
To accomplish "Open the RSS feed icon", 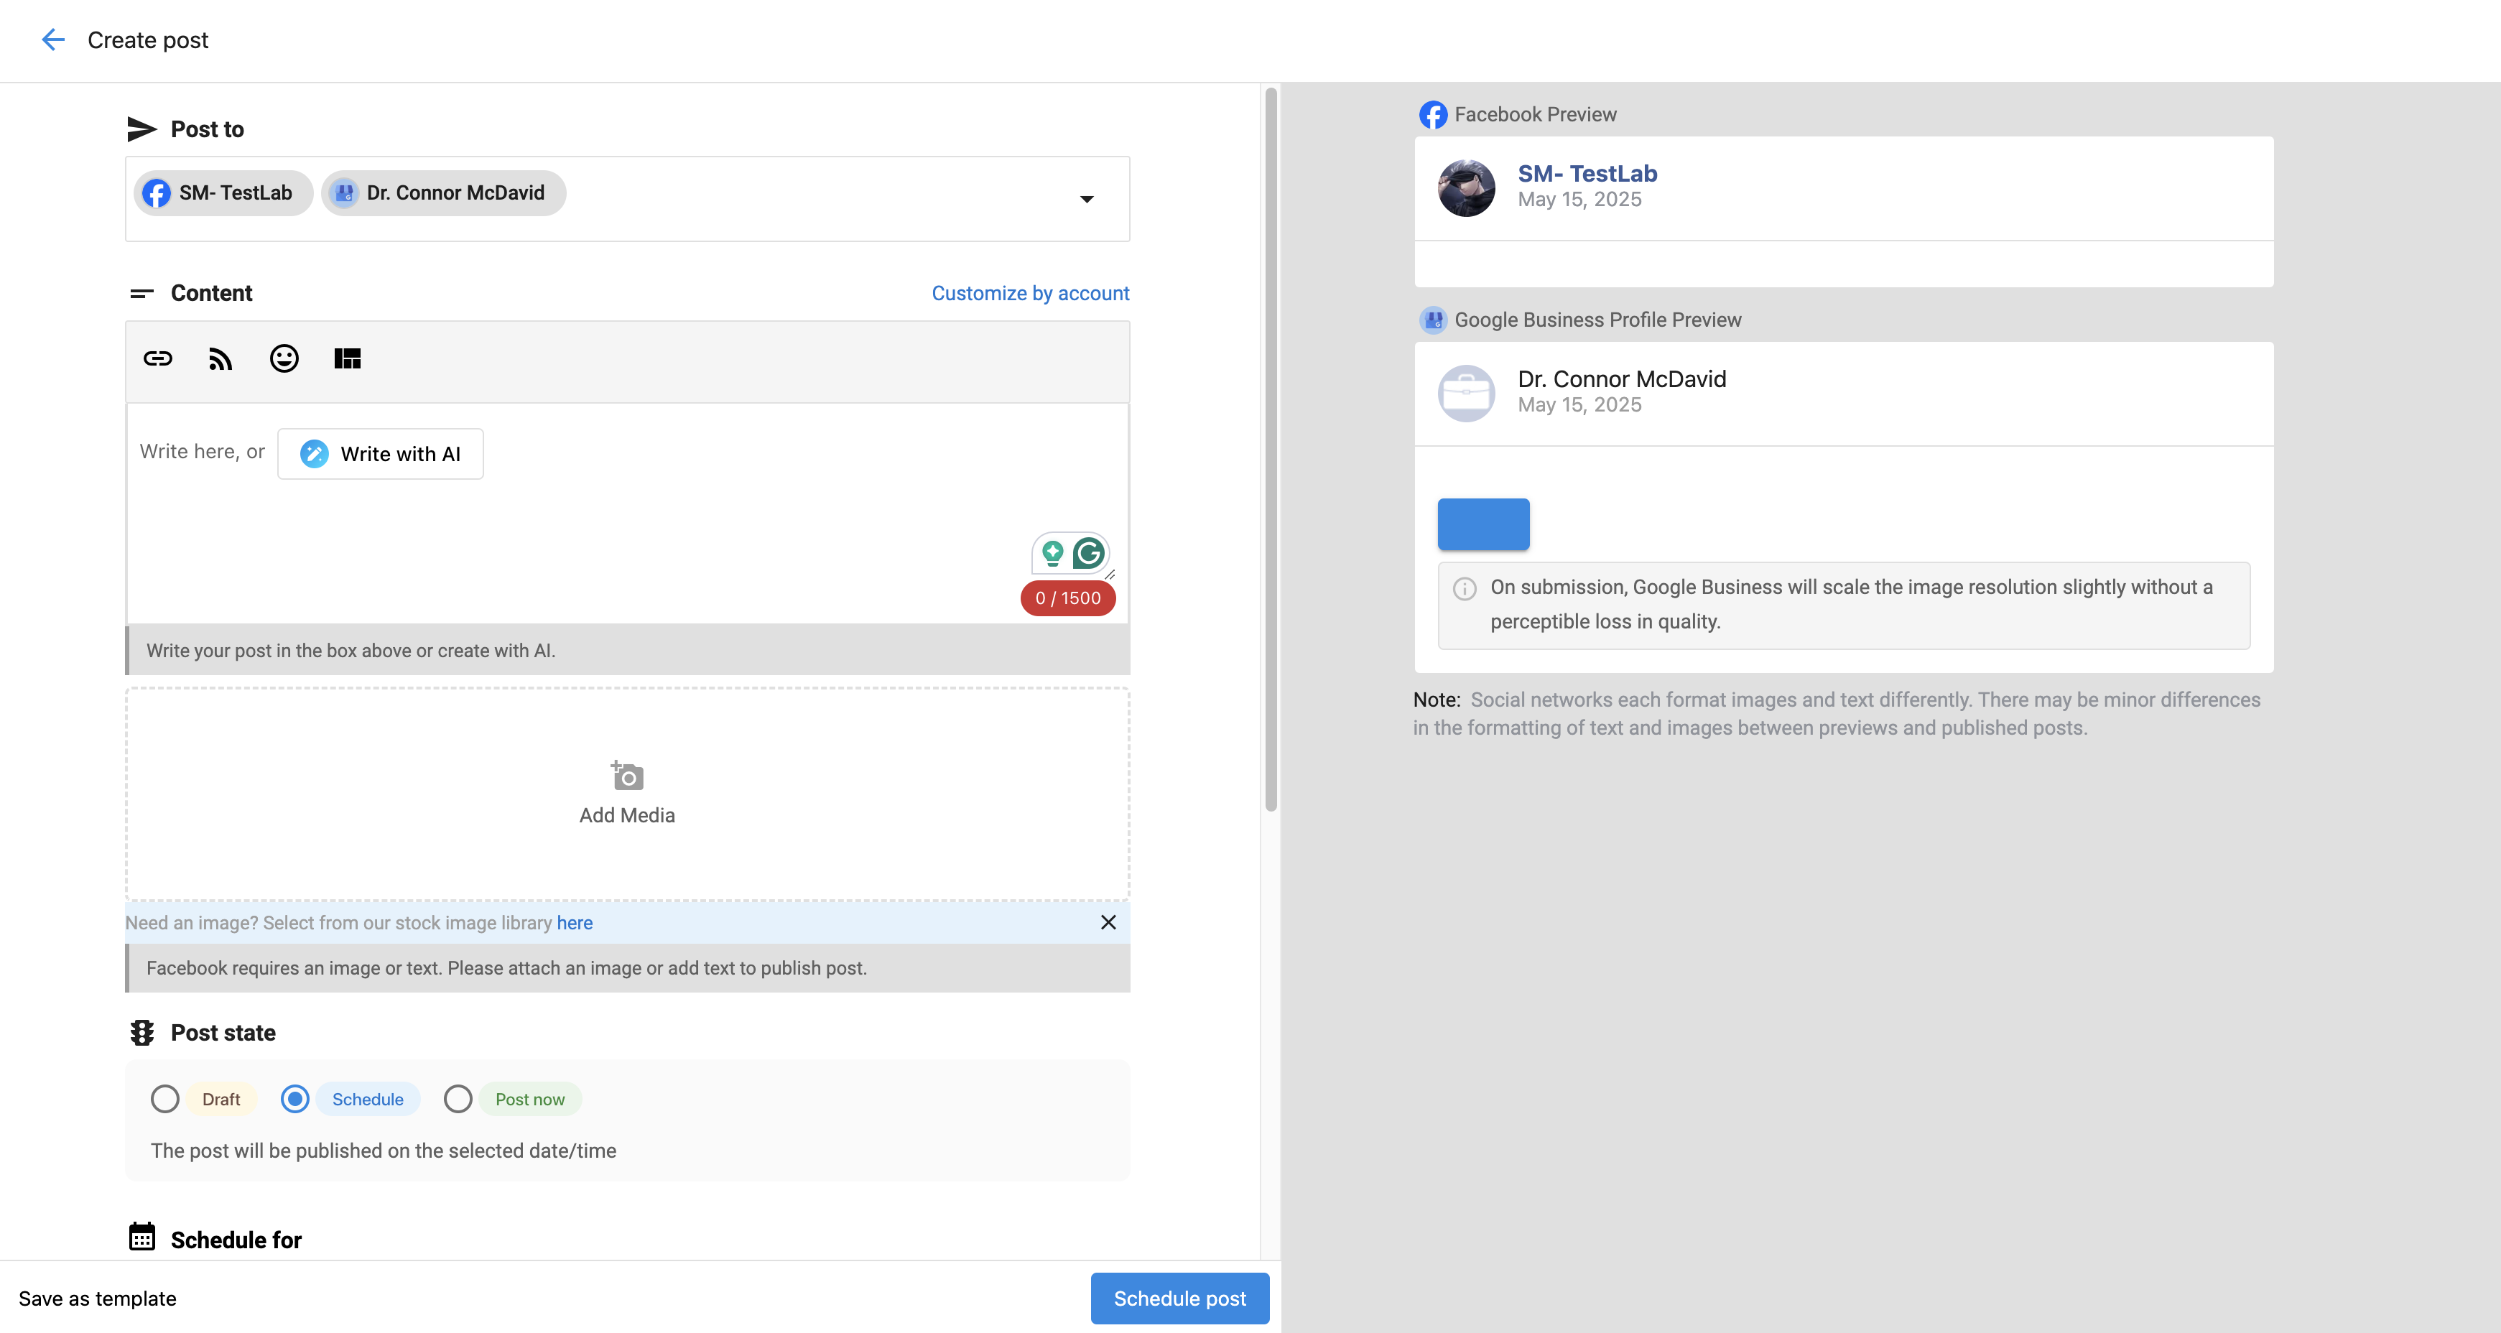I will click(x=221, y=359).
